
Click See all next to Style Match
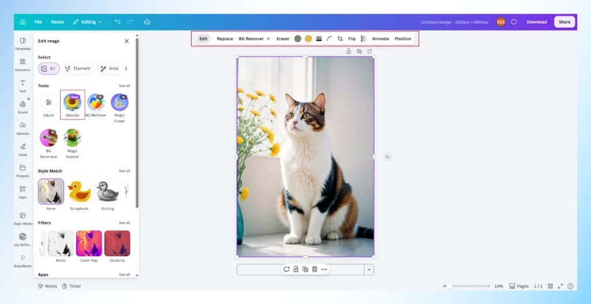click(125, 171)
